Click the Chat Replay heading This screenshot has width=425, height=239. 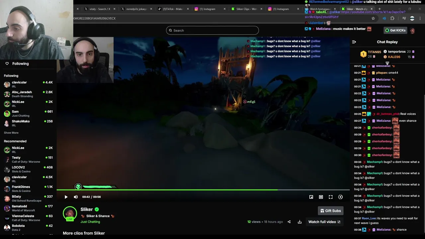[387, 42]
